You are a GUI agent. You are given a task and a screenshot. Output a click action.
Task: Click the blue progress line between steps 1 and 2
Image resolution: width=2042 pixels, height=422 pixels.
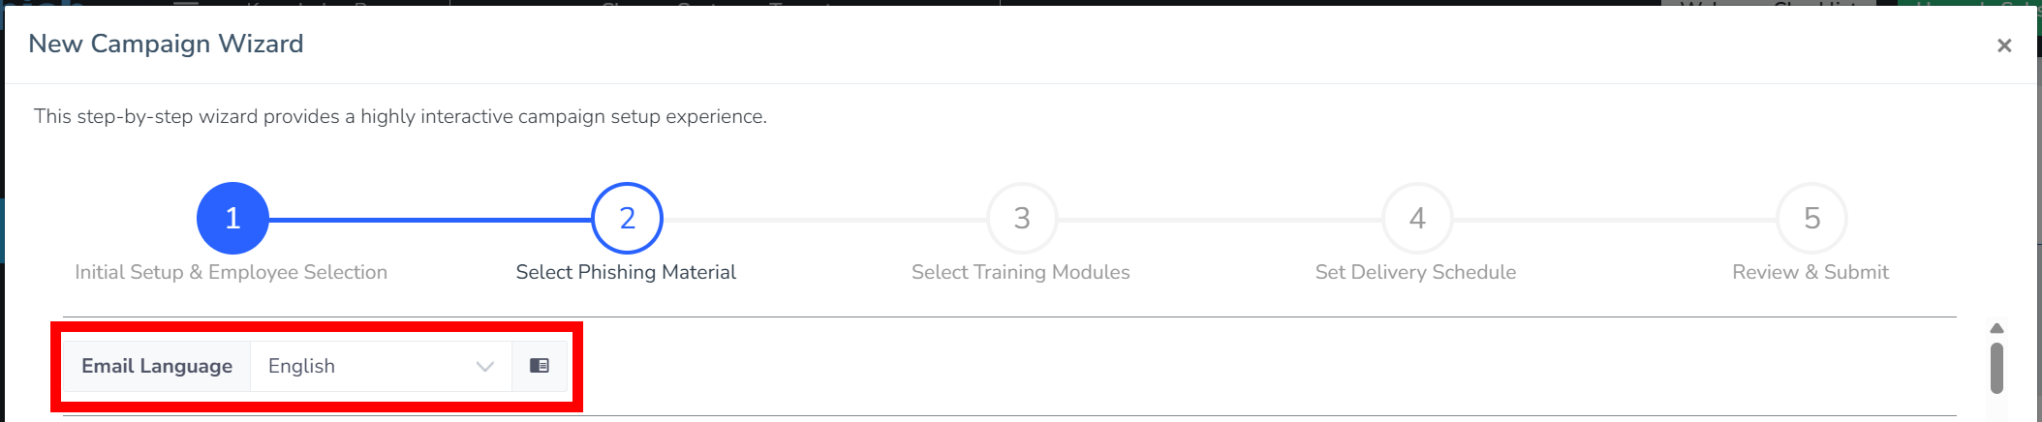pos(430,220)
